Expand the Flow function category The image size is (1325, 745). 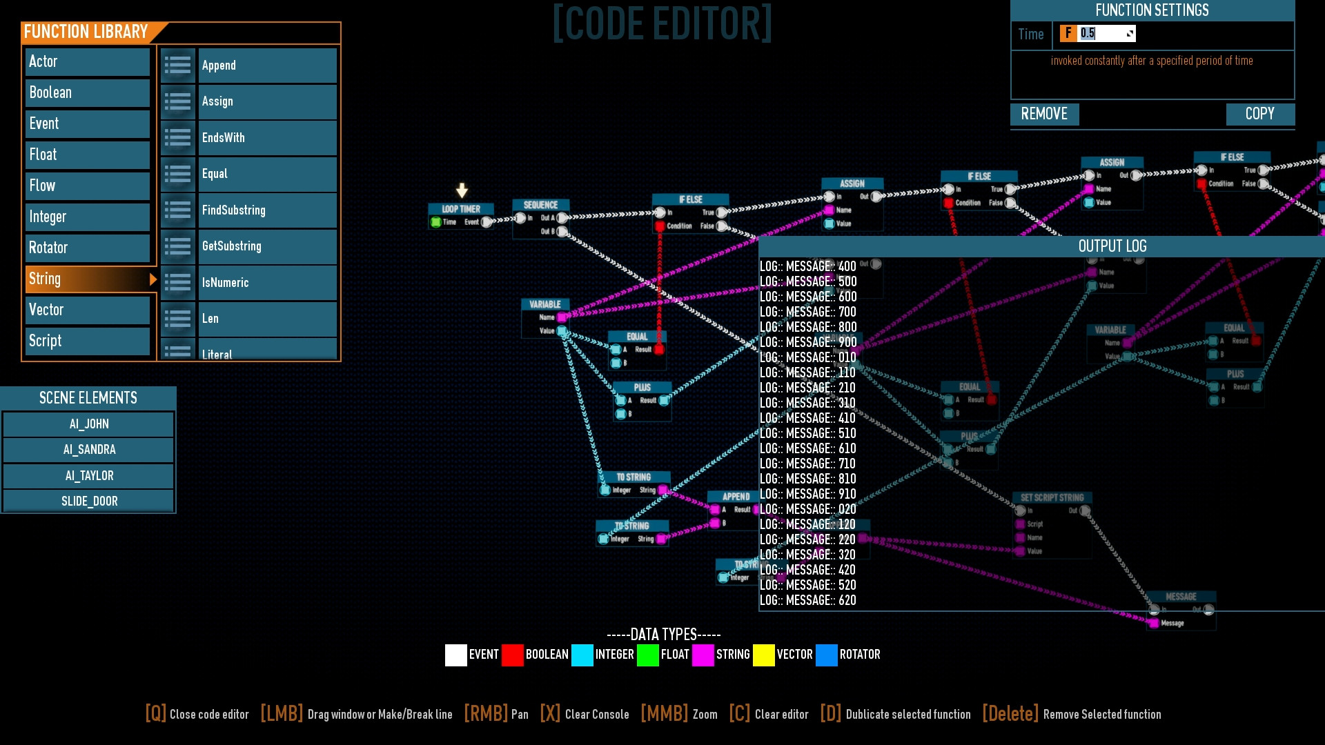coord(88,186)
